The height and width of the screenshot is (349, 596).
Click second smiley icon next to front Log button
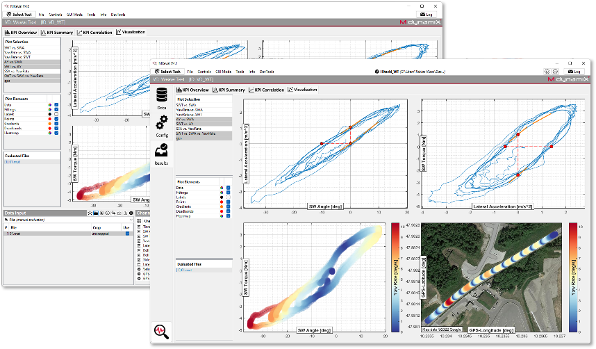555,71
